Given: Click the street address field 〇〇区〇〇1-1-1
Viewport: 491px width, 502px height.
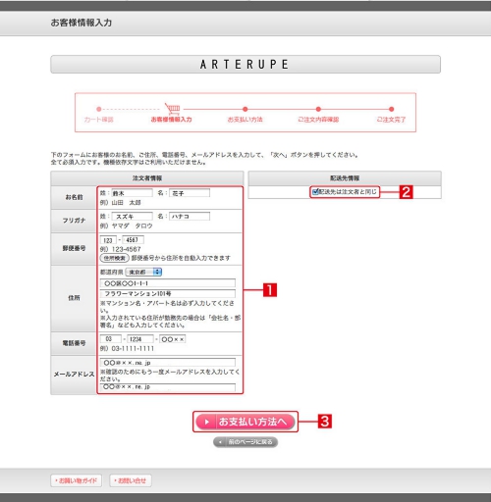Looking at the screenshot, I should [168, 283].
